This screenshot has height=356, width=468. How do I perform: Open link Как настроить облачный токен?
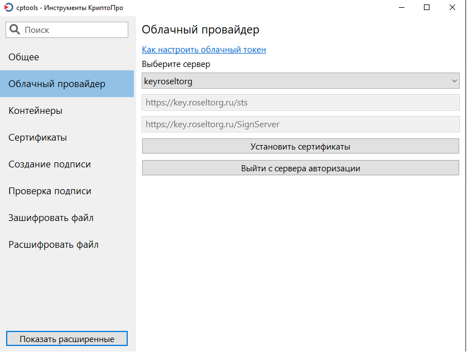click(204, 50)
